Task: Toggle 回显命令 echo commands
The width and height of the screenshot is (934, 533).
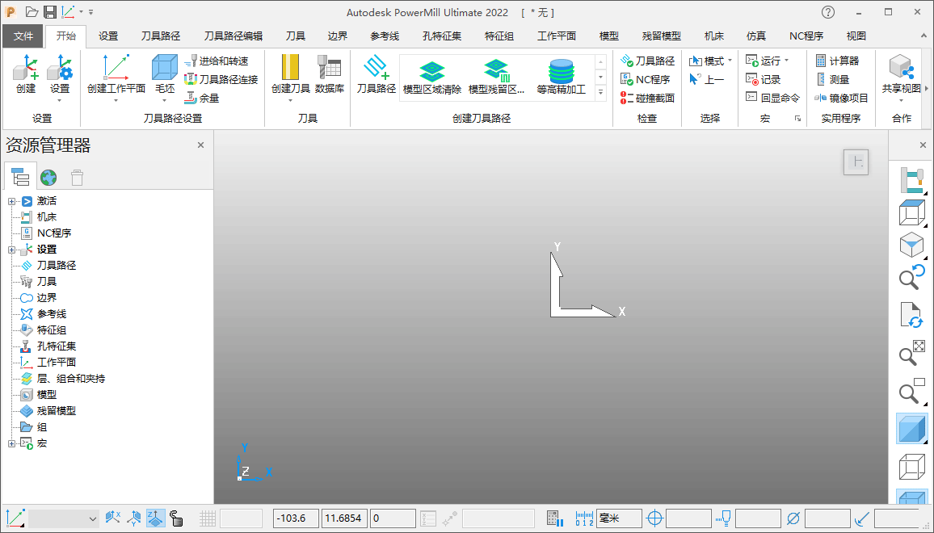Action: coord(772,98)
